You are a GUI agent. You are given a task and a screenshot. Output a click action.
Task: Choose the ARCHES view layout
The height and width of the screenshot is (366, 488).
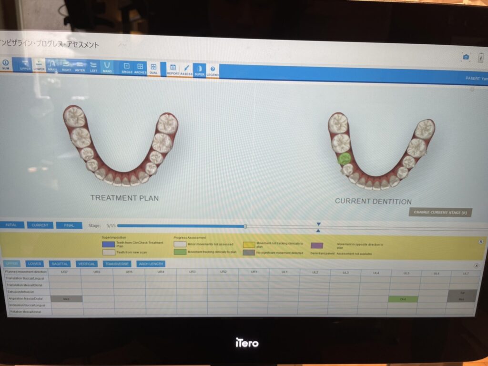[140, 68]
